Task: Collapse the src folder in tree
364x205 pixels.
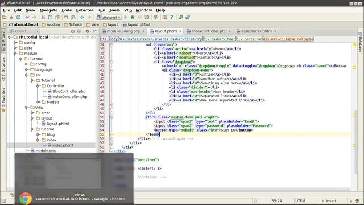Action: pyautogui.click(x=27, y=75)
